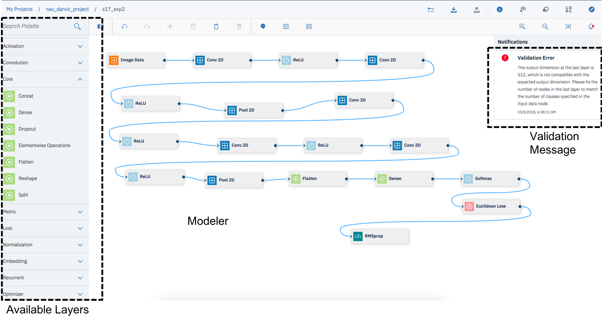602x323 pixels.
Task: Select the Flatten node on canvas
Action: 318,179
